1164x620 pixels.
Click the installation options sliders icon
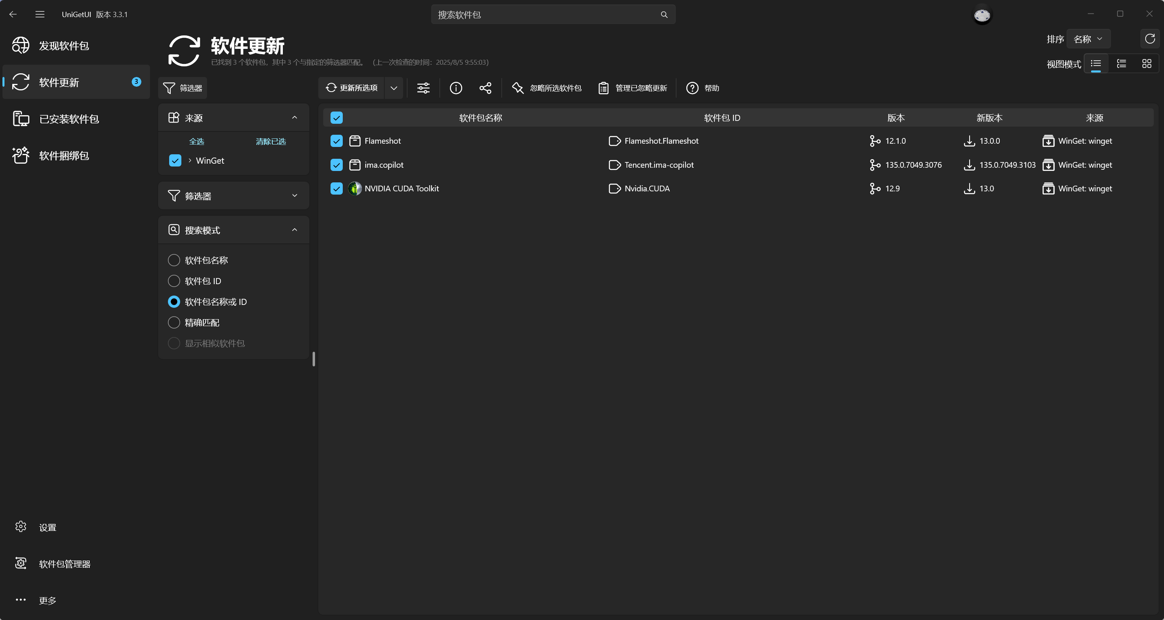click(423, 88)
